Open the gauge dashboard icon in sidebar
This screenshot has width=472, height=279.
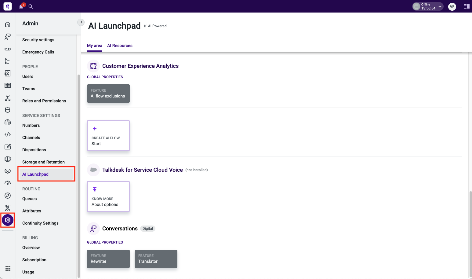[8, 183]
